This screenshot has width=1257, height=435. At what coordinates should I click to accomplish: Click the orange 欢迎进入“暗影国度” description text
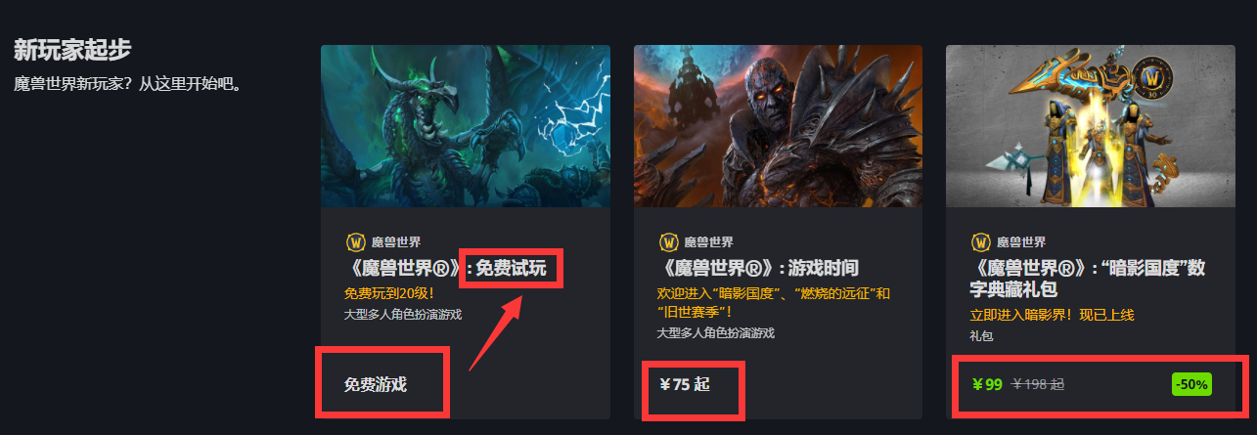(774, 302)
